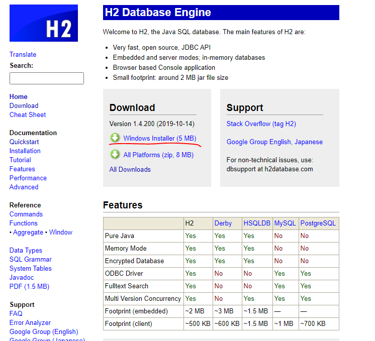375x341 pixels.
Task: Click the 'Fulltext Search' row label
Action: (x=127, y=286)
